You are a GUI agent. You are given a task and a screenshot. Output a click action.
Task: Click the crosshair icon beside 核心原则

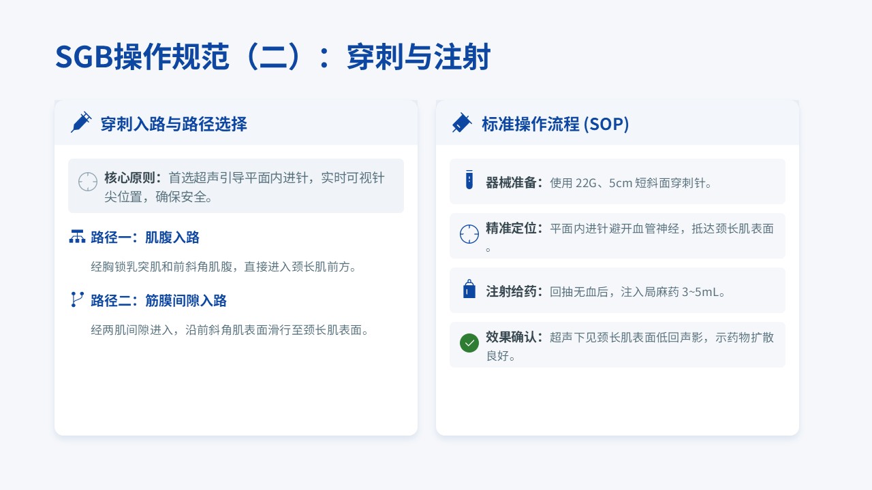point(88,182)
